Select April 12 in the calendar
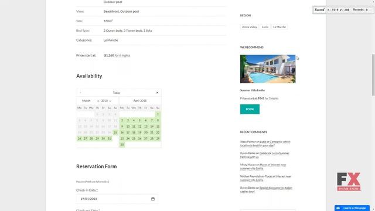Image resolution: width=375 pixels, height=211 pixels. pos(140,127)
